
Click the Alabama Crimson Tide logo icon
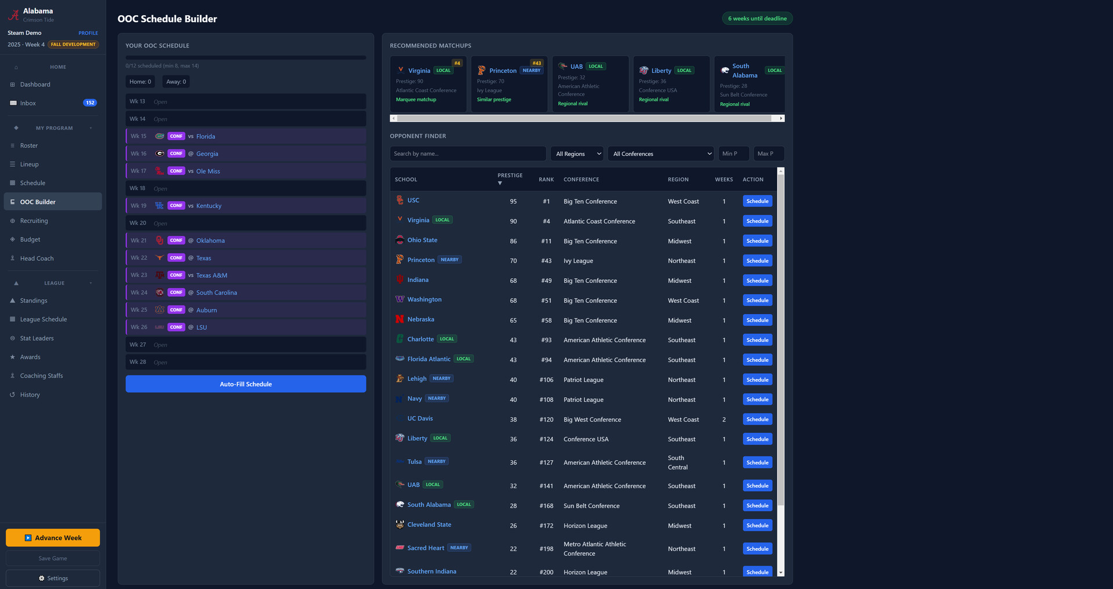coord(13,15)
